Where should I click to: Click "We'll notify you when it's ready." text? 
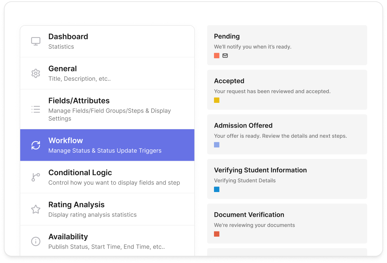pyautogui.click(x=253, y=47)
